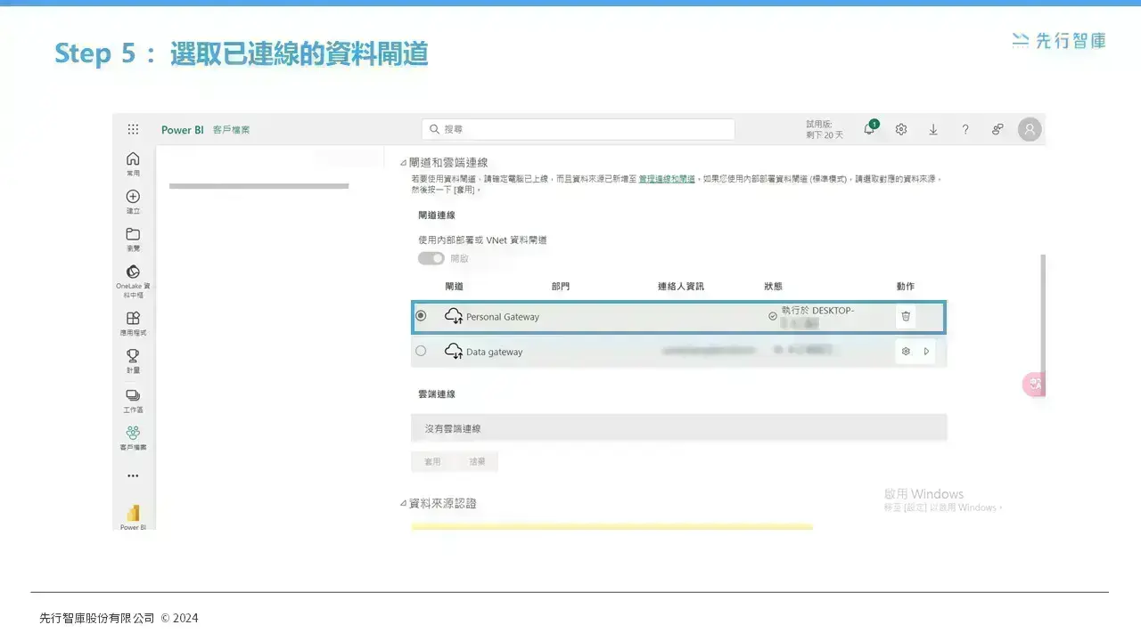
Task: Click the 沒有雲端連線 row
Action: tap(678, 428)
